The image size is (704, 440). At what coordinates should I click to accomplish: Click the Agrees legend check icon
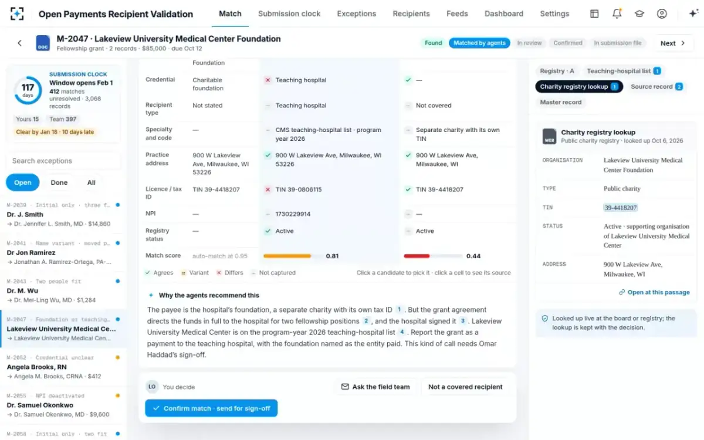pos(148,273)
